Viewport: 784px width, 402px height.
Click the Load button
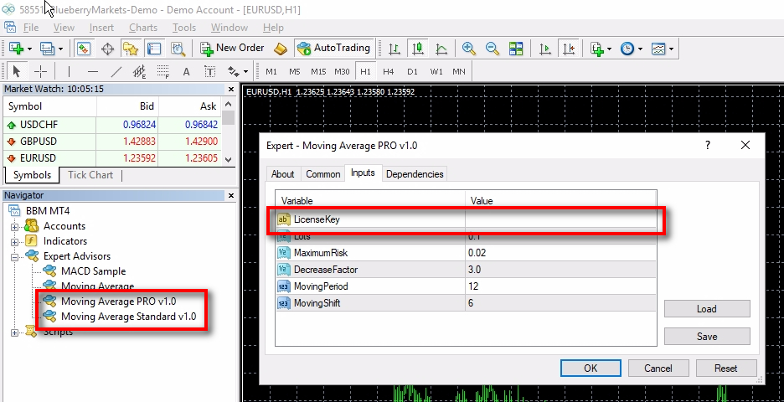coord(707,308)
